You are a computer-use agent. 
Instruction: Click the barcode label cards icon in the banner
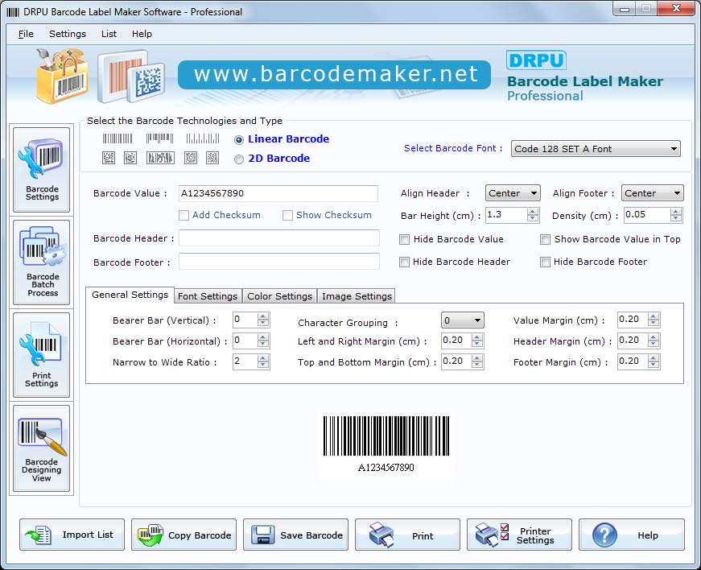click(131, 76)
